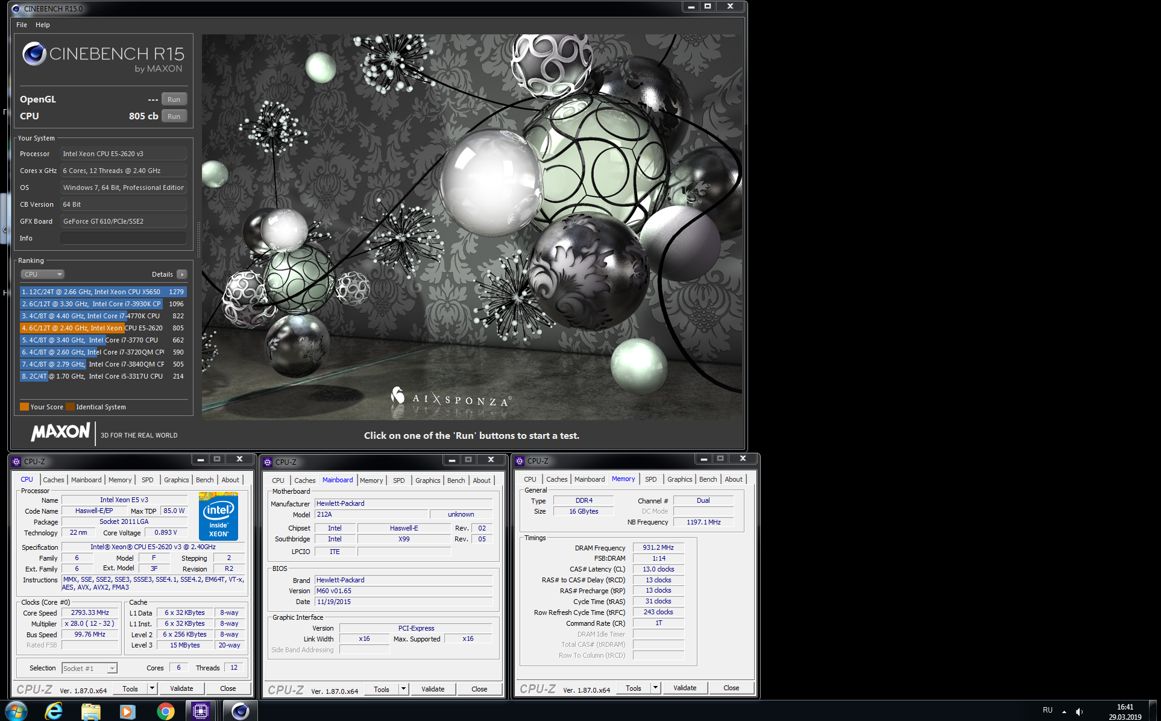Open About tab in Memory CPU-Z window
1161x721 pixels.
[734, 479]
